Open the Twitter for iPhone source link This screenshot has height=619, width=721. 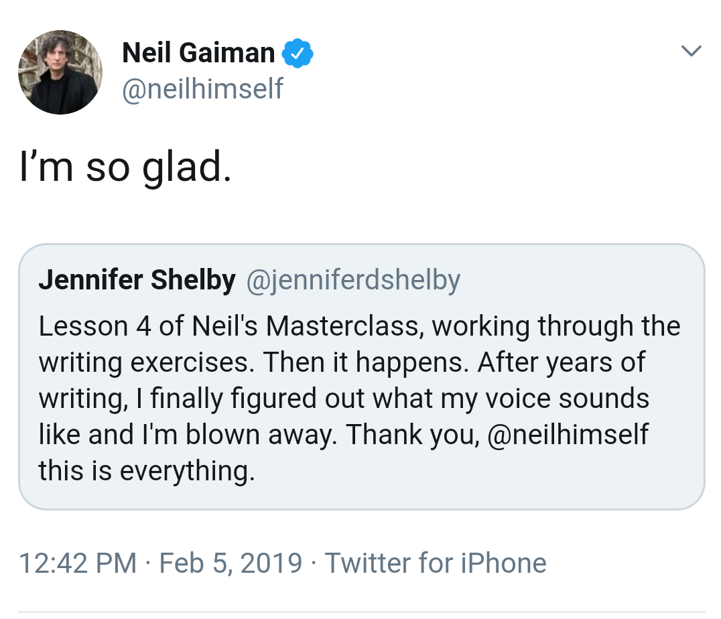[x=435, y=563]
